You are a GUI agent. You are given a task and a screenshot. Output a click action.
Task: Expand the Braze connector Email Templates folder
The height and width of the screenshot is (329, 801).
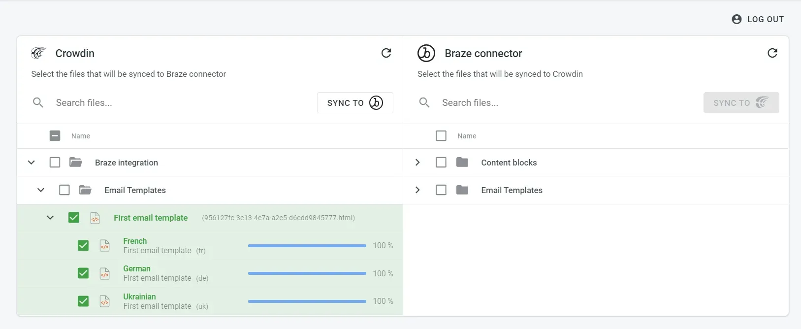click(417, 190)
